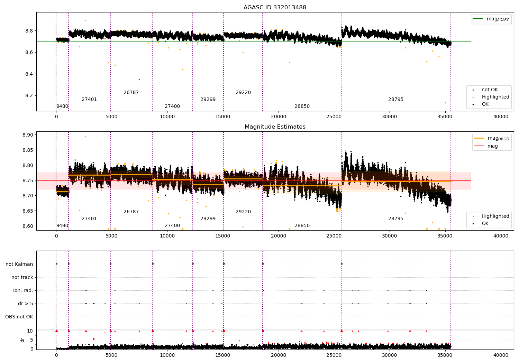Click OBSID label 27401 in the top plot
Image resolution: width=519 pixels, height=363 pixels.
(x=89, y=99)
